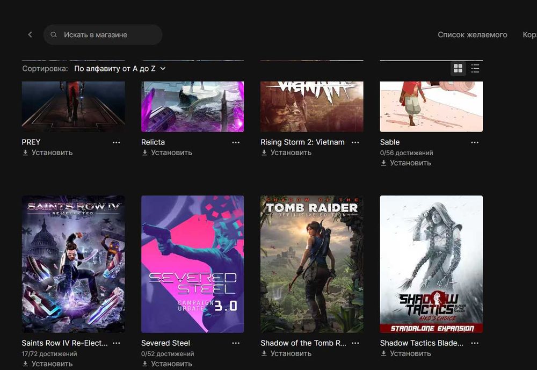The image size is (537, 370).
Task: Open the alphabetical sorting dropdown
Action: coord(120,69)
